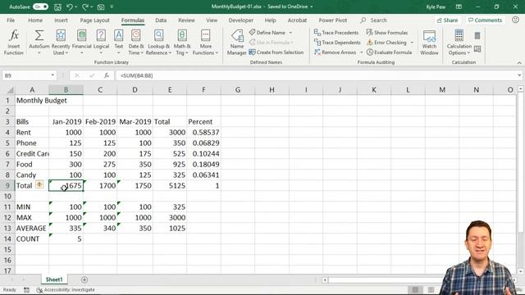Open the Undo history dropdown arrow
This screenshot has height=295, width=525.
[x=75, y=7]
